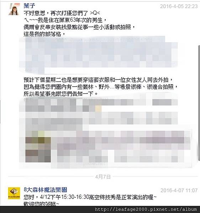Click the 2016-4-05 22:23 message timestamp
200x213 pixels.
[x=179, y=6]
